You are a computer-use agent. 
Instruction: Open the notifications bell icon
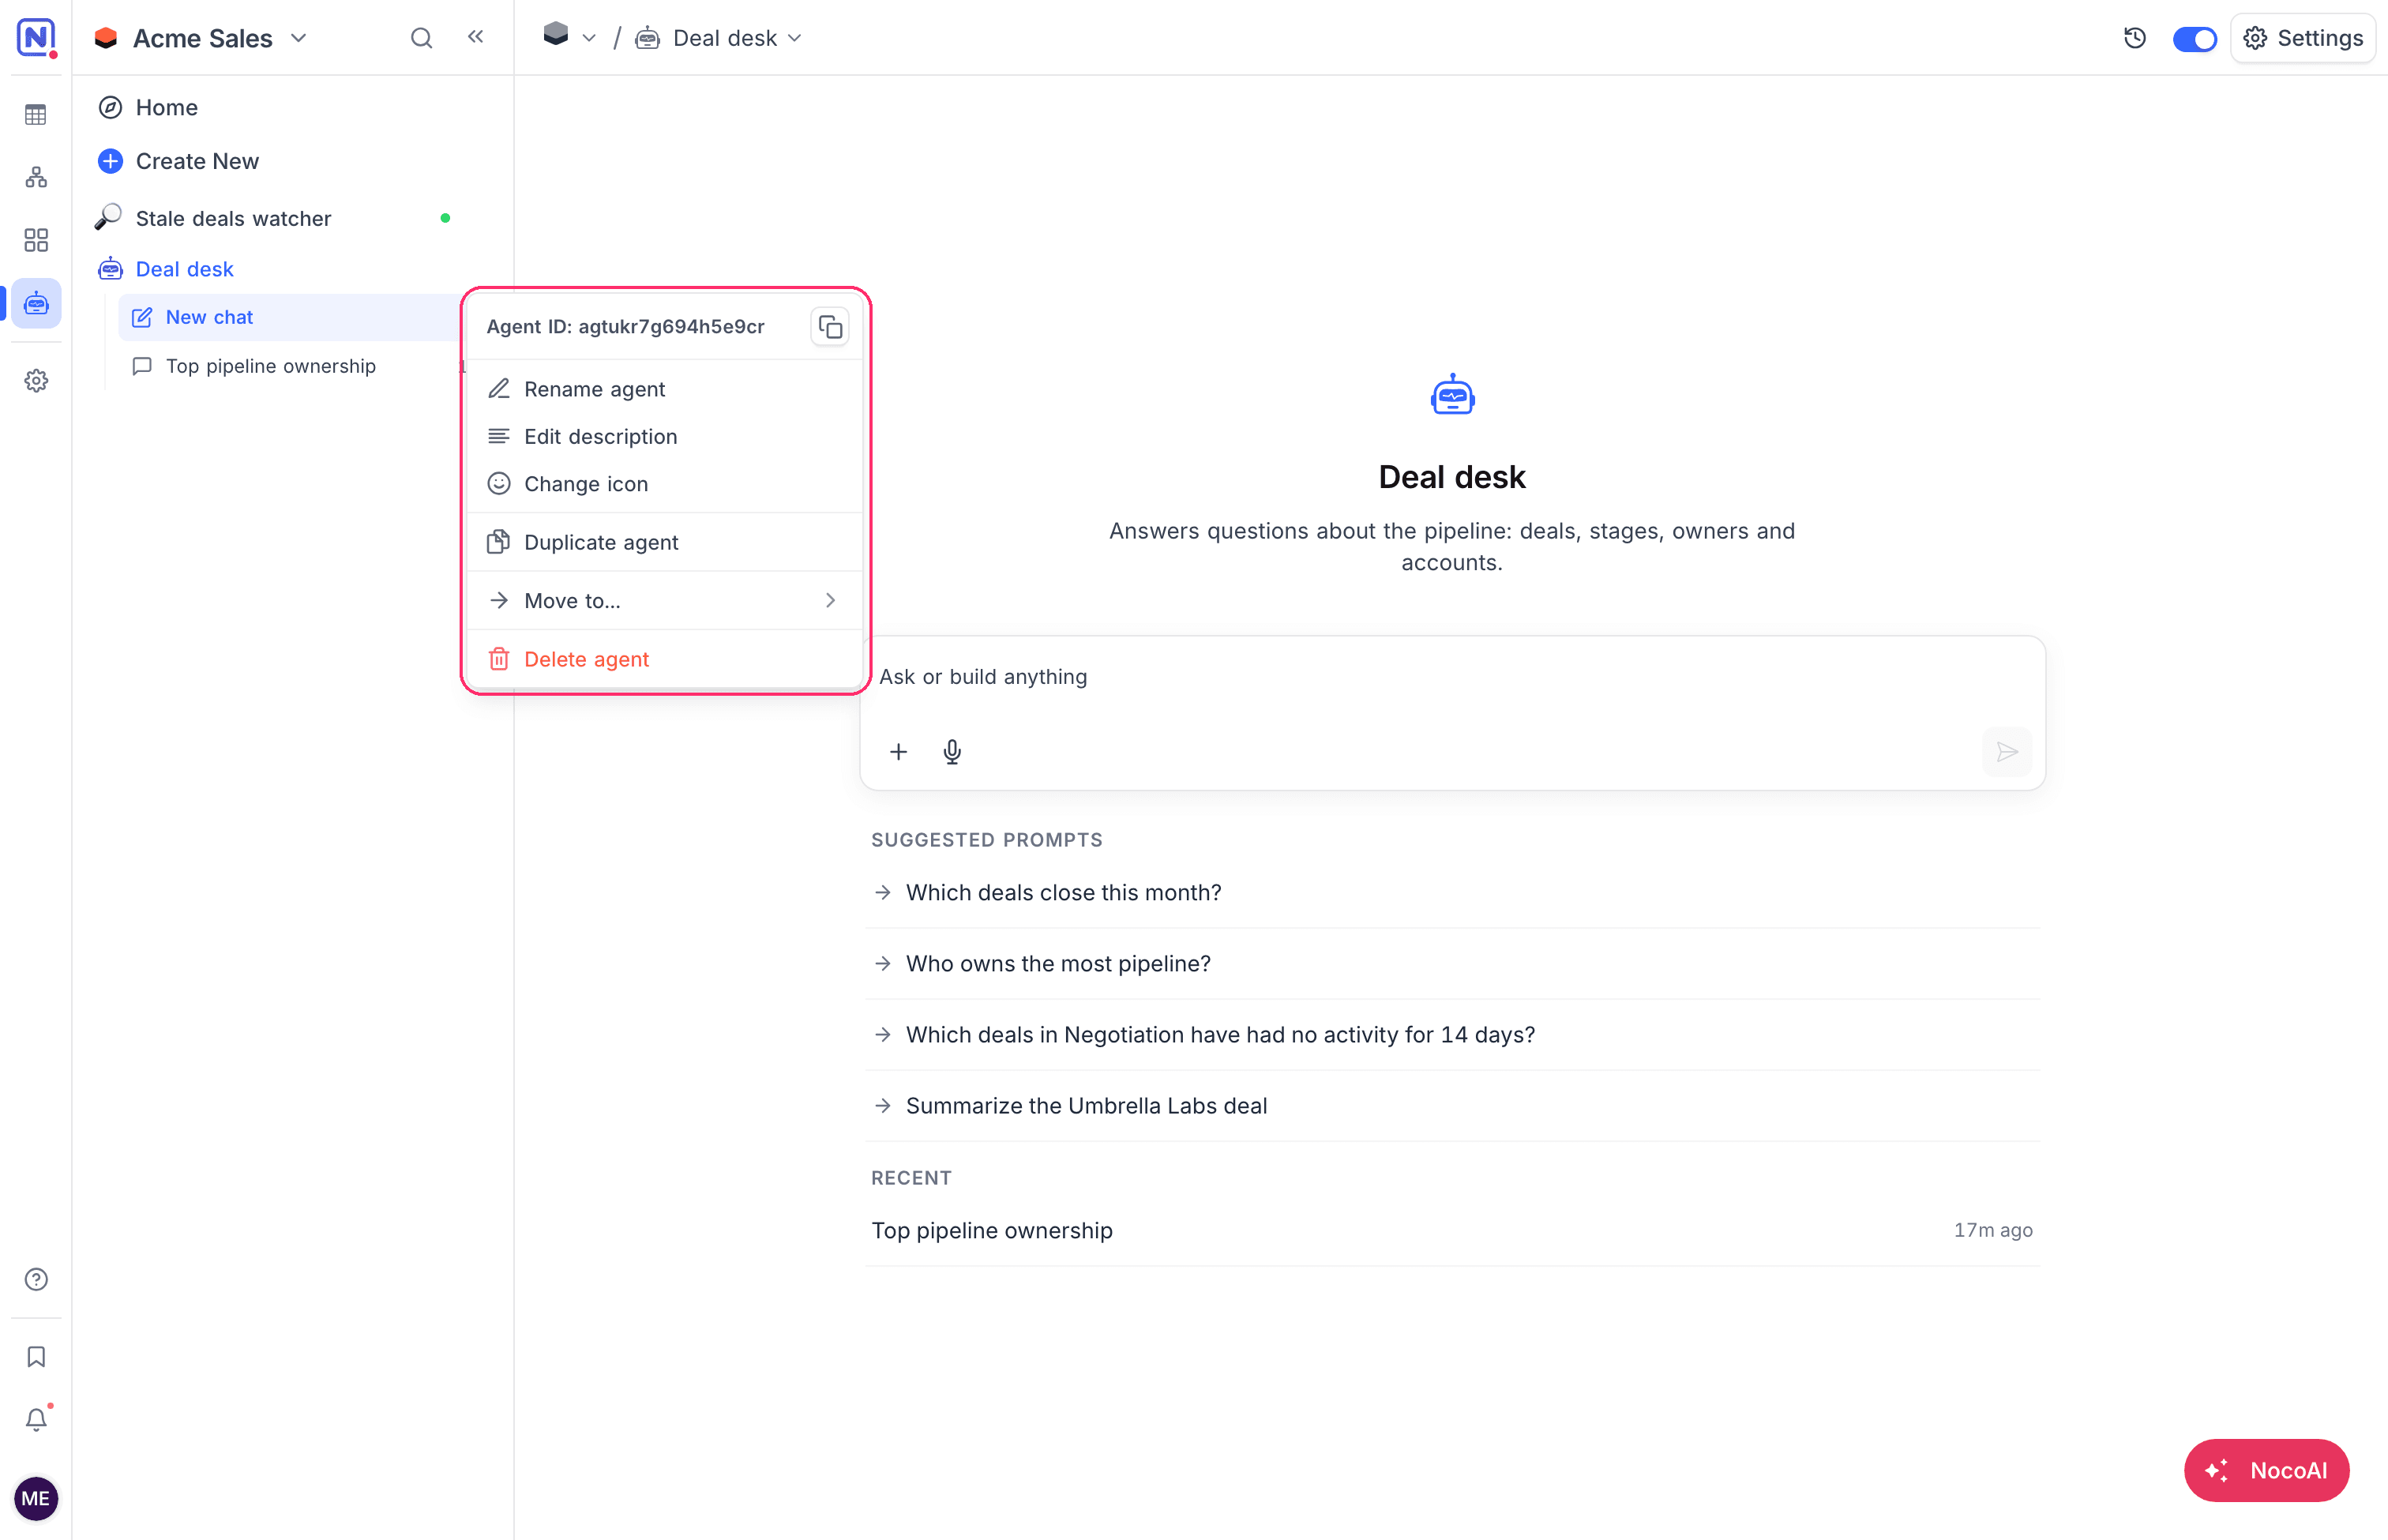[x=36, y=1419]
